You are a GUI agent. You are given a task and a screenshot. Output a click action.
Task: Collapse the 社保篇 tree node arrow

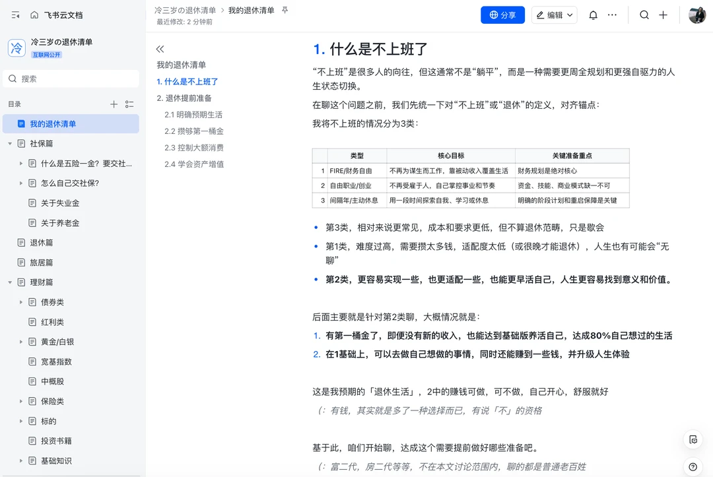10,144
